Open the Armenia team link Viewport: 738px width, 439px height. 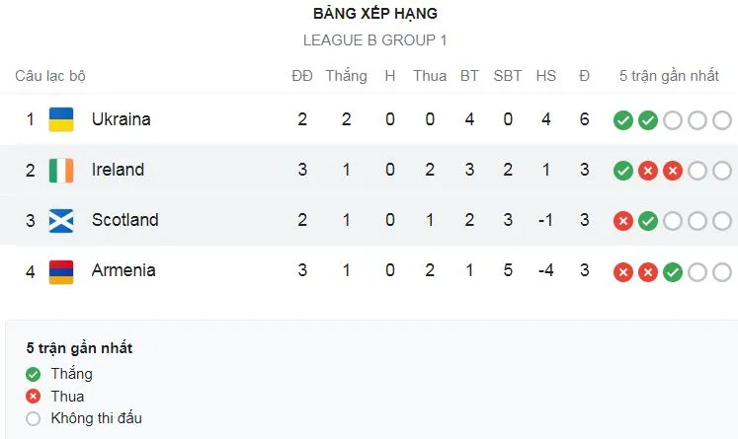tap(123, 270)
